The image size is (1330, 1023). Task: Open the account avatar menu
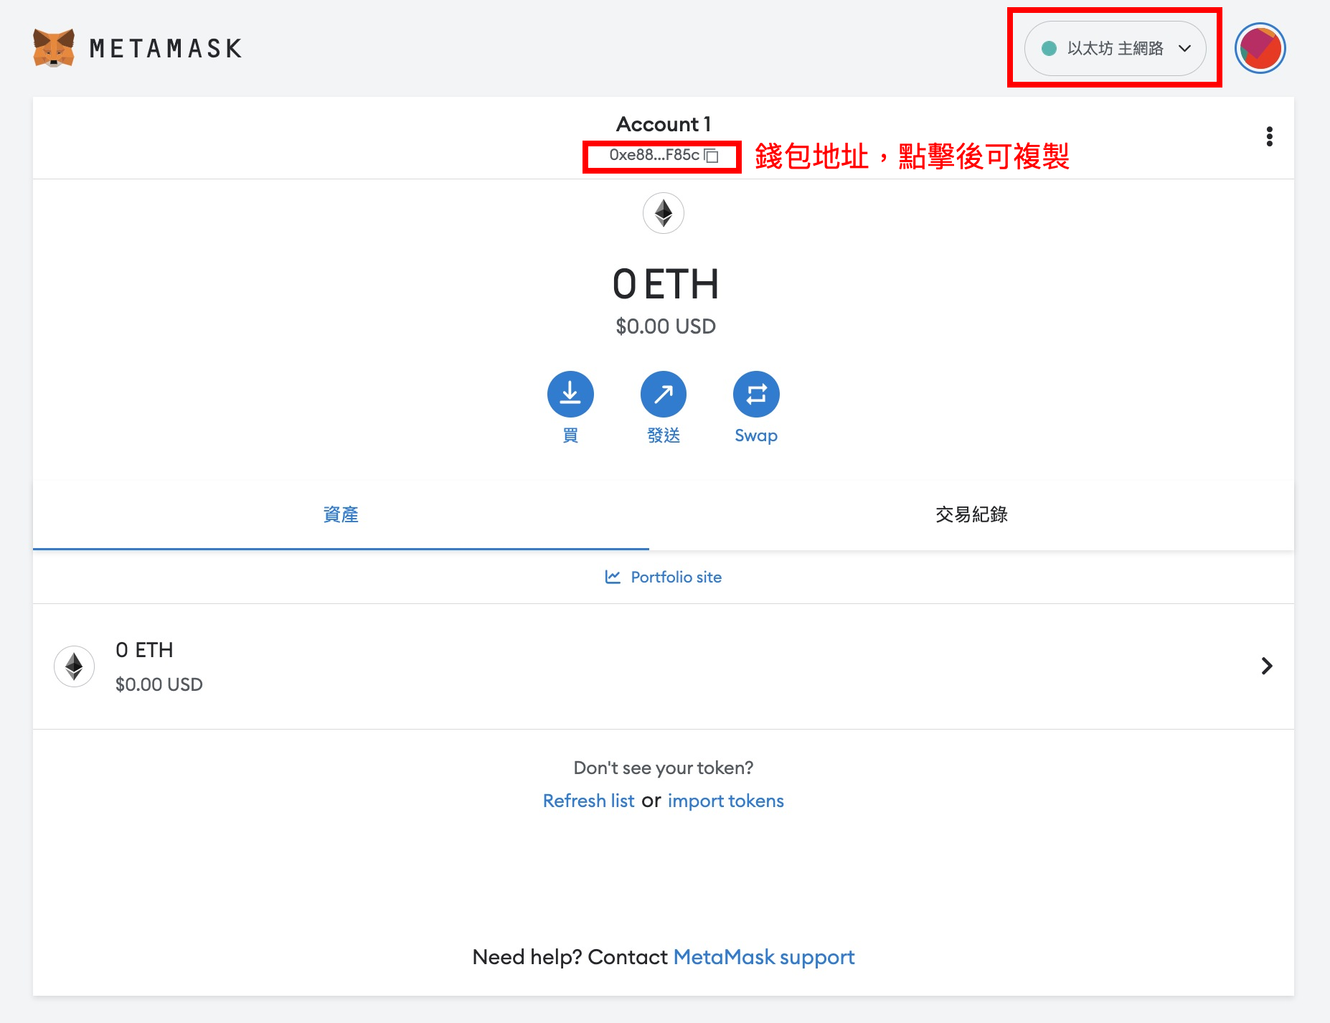[1260, 48]
